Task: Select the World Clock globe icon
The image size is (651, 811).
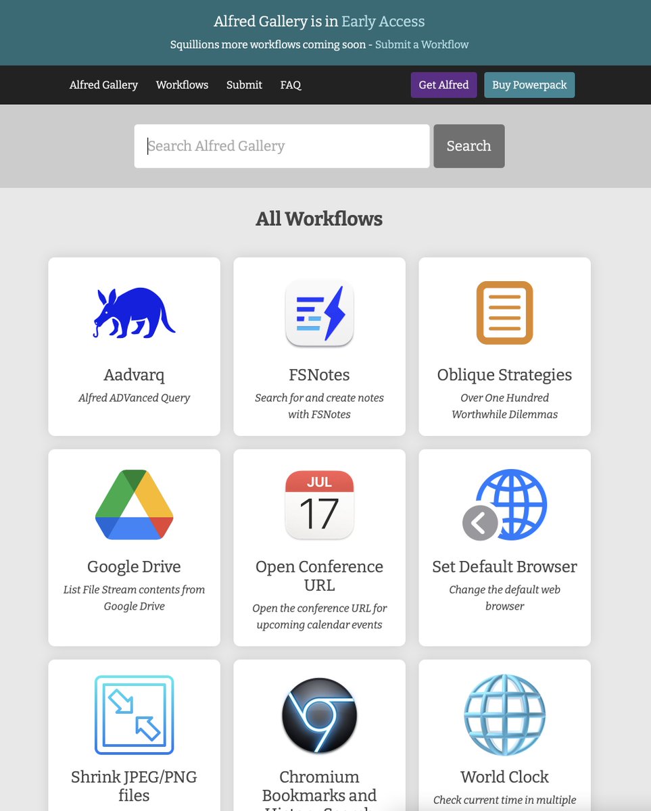Action: click(505, 715)
